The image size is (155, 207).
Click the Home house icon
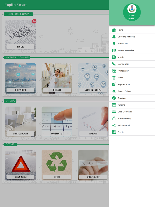coord(114,30)
